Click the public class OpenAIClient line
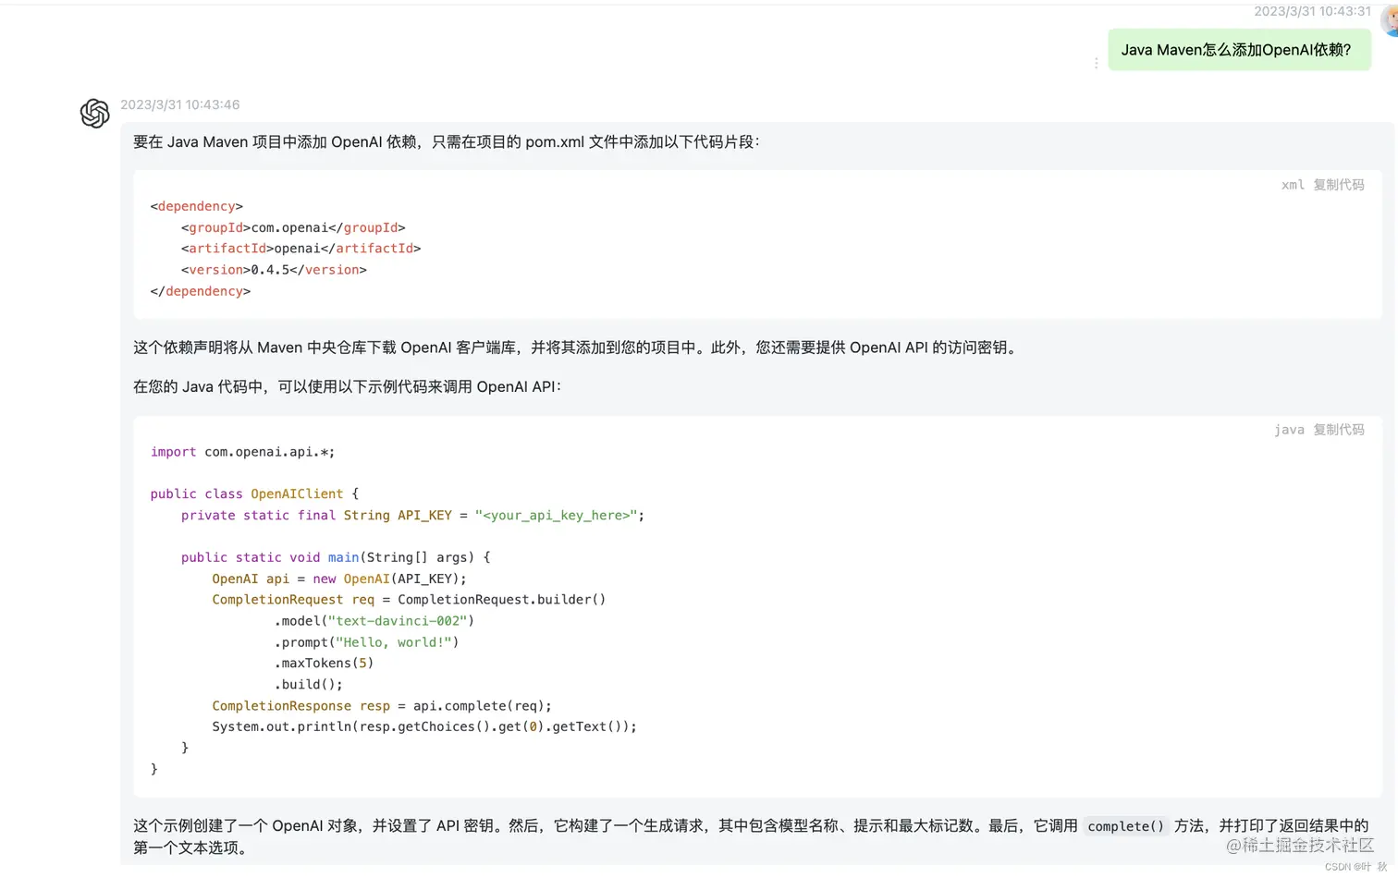The image size is (1398, 878). pos(254,494)
